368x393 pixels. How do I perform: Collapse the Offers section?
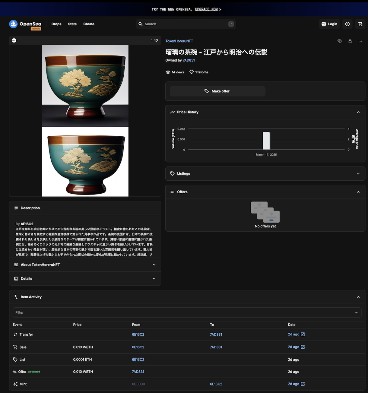358,192
